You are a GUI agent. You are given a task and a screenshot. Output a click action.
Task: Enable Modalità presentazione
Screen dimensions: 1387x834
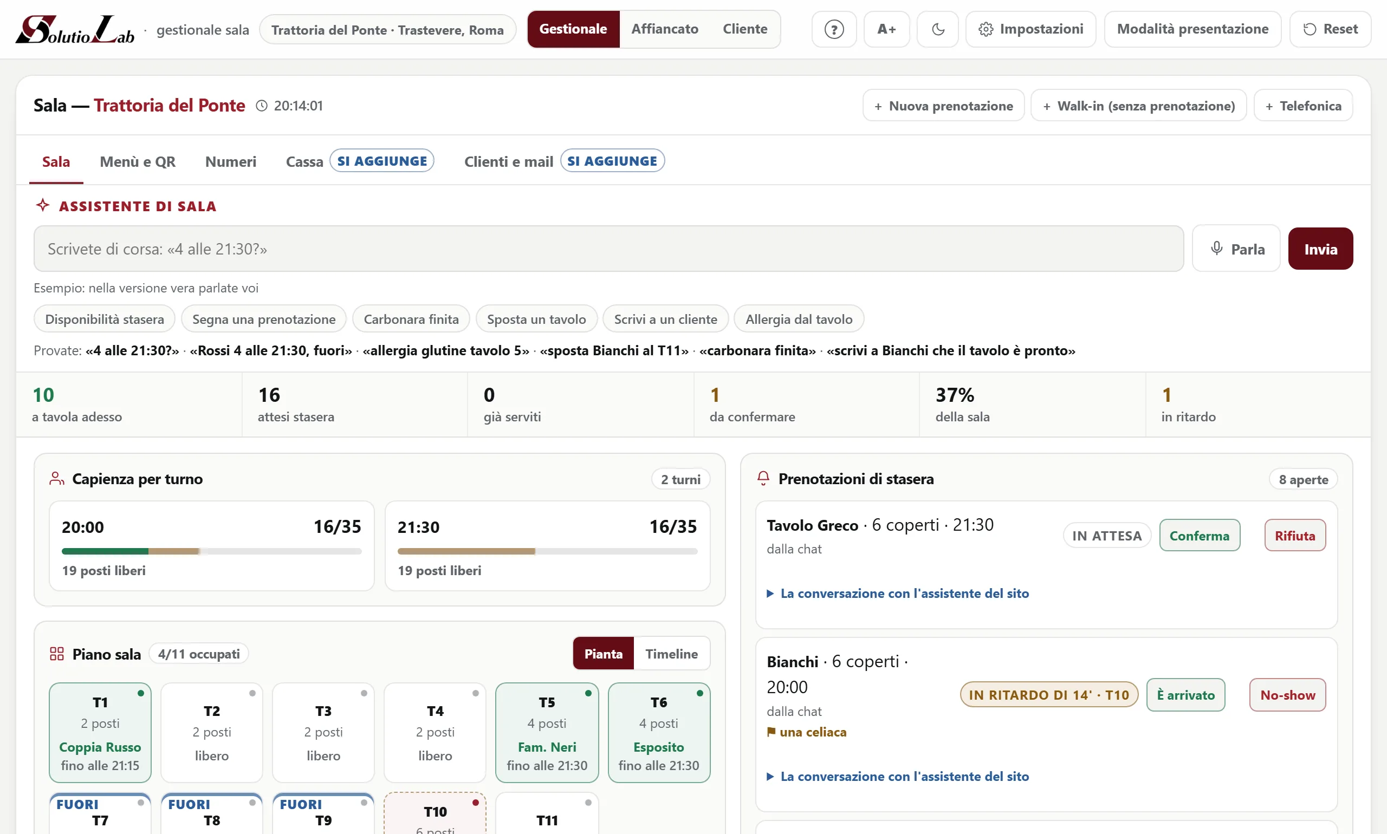pos(1192,29)
